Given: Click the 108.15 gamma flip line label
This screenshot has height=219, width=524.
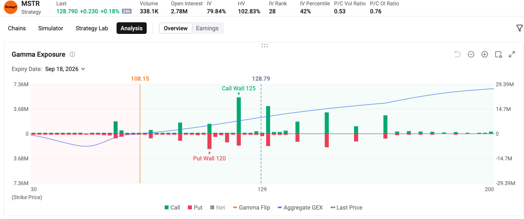Looking at the screenshot, I should pyautogui.click(x=140, y=79).
